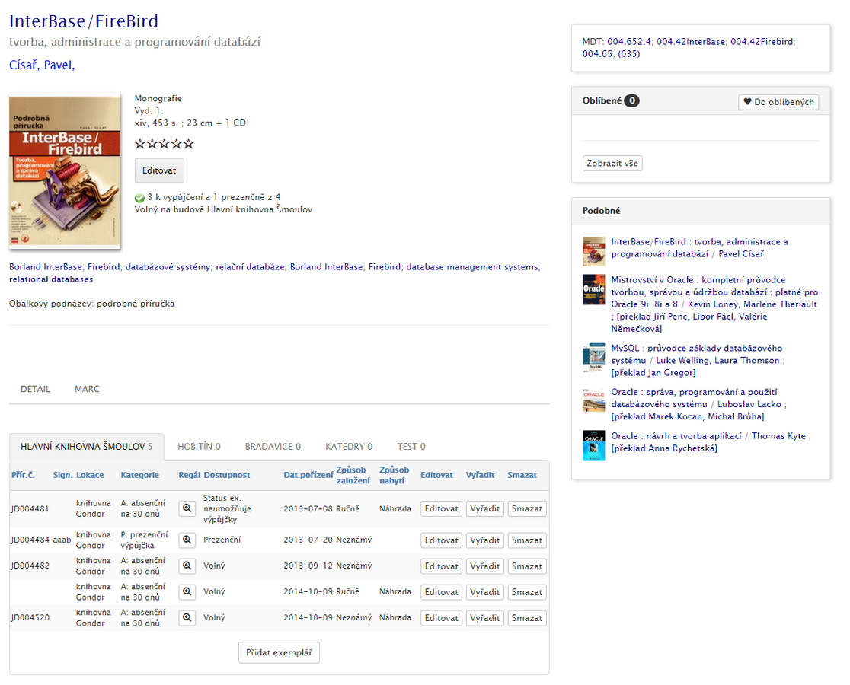Select Hlavní knihovna Šmoulov tab
Viewport: 850px width, 685px height.
coord(87,447)
